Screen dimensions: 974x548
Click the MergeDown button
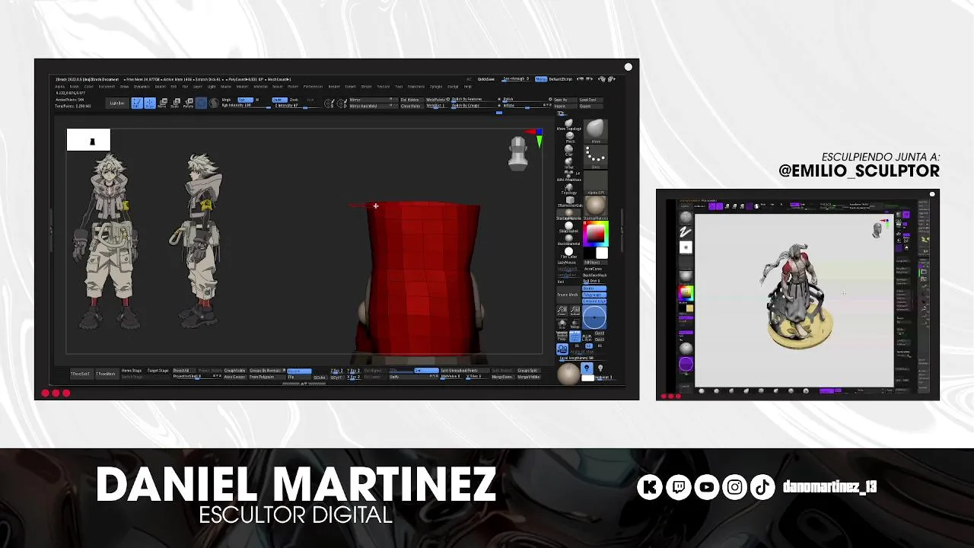502,377
